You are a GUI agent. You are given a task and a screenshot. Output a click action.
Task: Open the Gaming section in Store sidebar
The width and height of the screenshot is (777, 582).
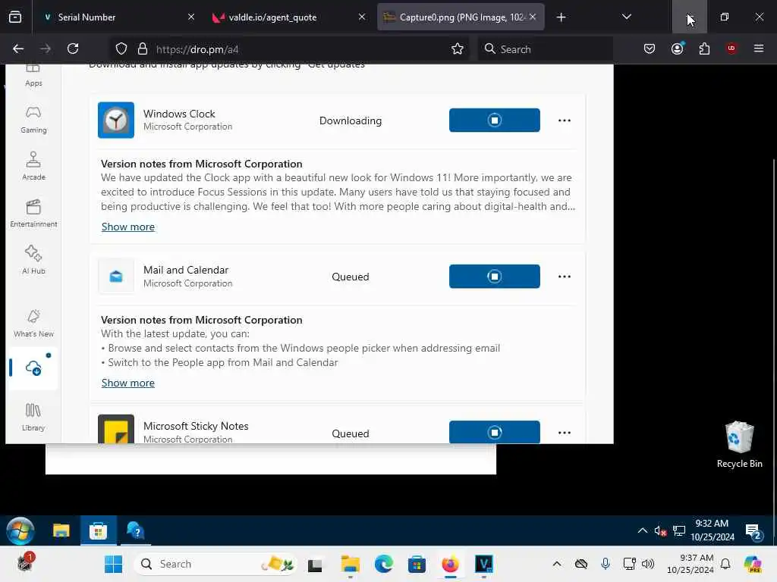(x=33, y=120)
